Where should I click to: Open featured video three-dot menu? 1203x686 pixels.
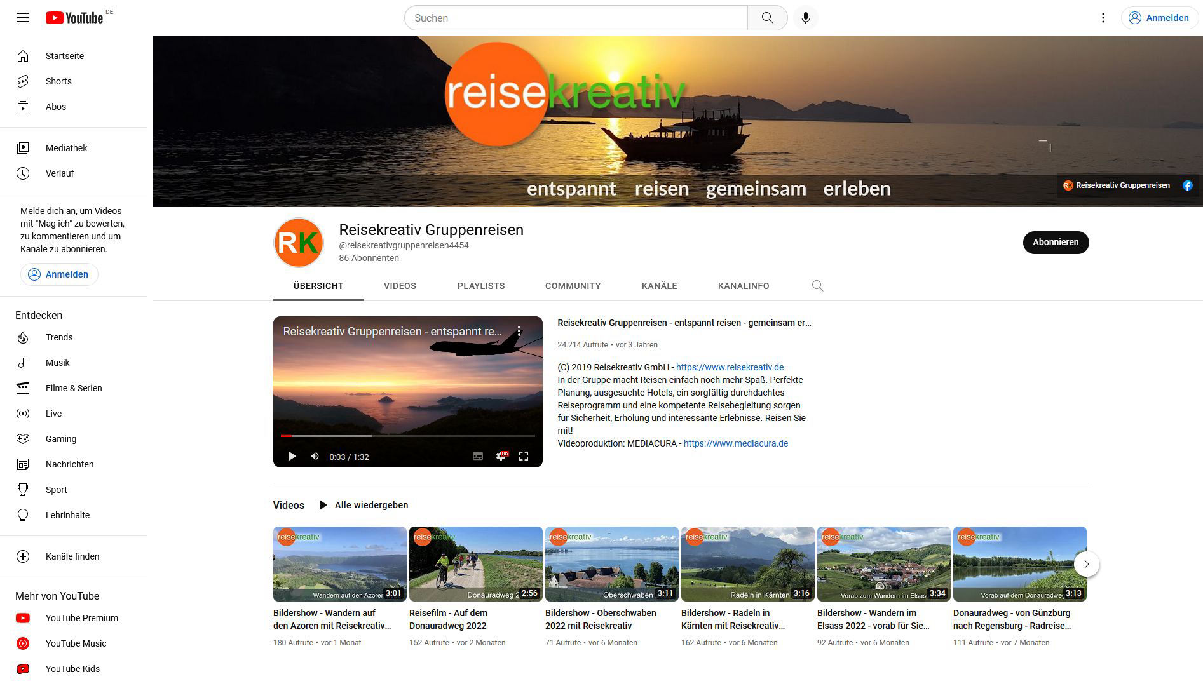pos(519,331)
